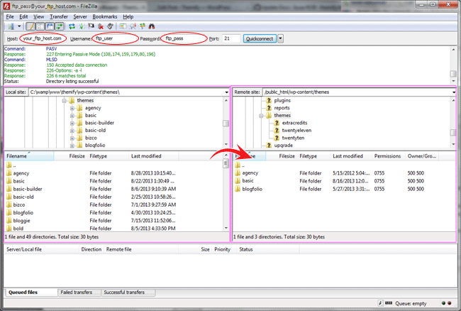Open the View menu
This screenshot has width=461, height=311.
click(38, 17)
